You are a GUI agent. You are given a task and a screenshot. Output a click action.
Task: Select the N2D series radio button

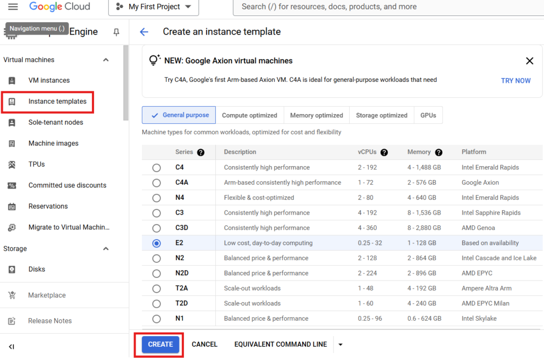[x=156, y=274]
